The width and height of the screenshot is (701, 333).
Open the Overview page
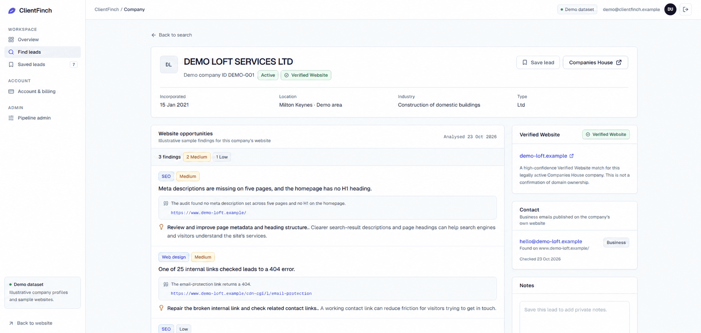tap(42, 40)
